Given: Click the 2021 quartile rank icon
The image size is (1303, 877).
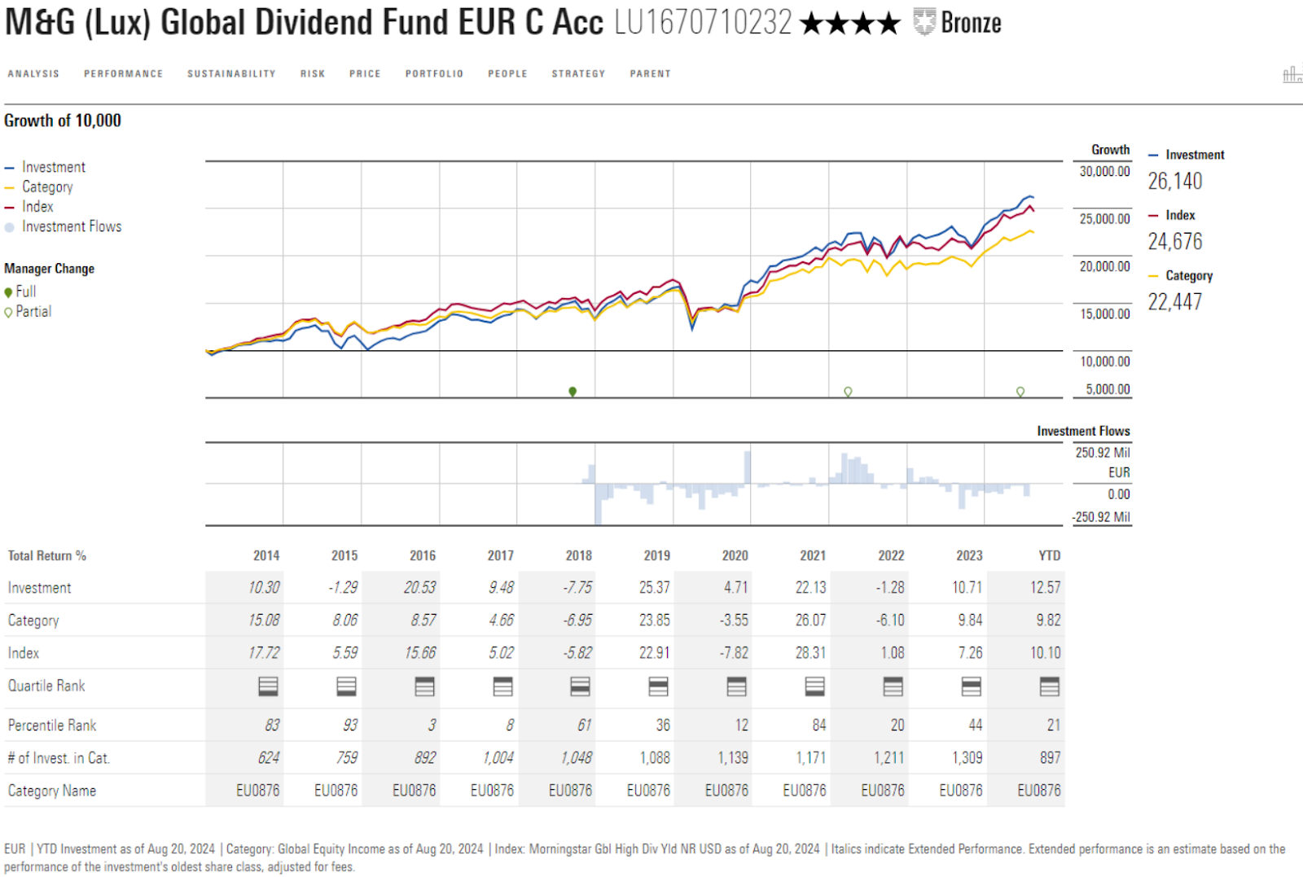Looking at the screenshot, I should pos(814,686).
